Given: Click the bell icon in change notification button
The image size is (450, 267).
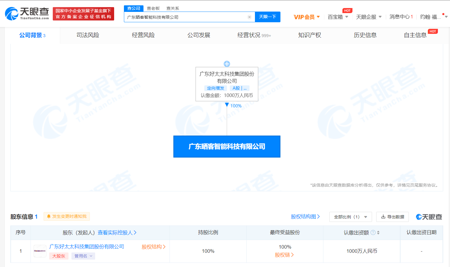Looking at the screenshot, I should (x=49, y=217).
